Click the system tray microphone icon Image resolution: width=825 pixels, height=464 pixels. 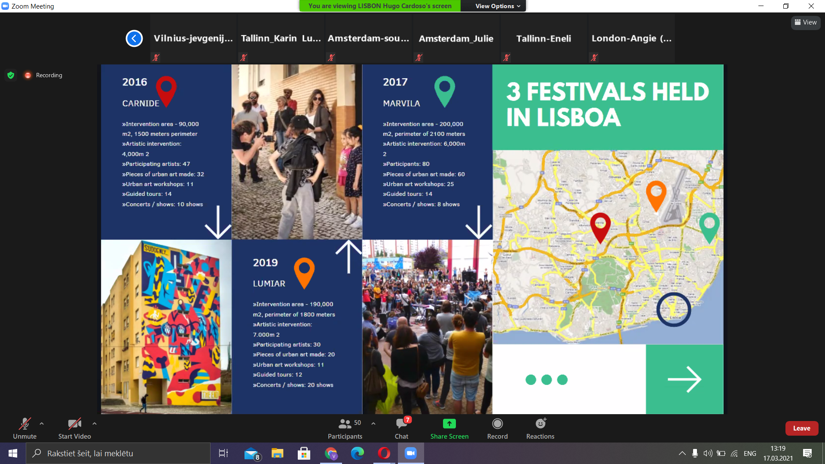(x=695, y=453)
